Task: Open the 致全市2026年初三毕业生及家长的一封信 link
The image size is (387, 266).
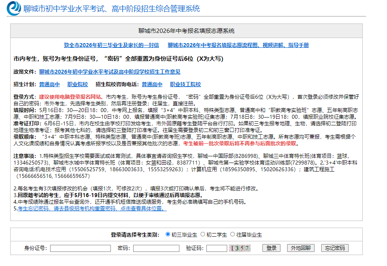Action: (x=112, y=45)
